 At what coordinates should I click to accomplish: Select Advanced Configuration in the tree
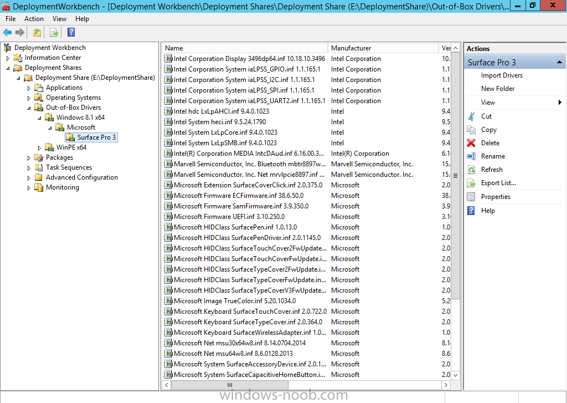(x=82, y=177)
